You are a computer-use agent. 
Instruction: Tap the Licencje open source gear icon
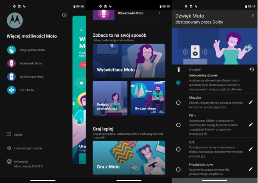coord(9,148)
